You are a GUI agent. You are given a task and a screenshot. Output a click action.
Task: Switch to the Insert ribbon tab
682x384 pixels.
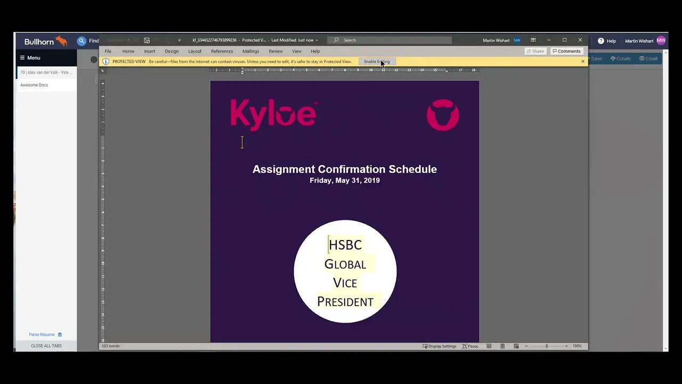149,51
